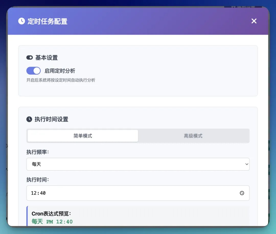276x234 pixels.
Task: Expand the frequency dropdown chevron arrow
Action: click(247, 164)
